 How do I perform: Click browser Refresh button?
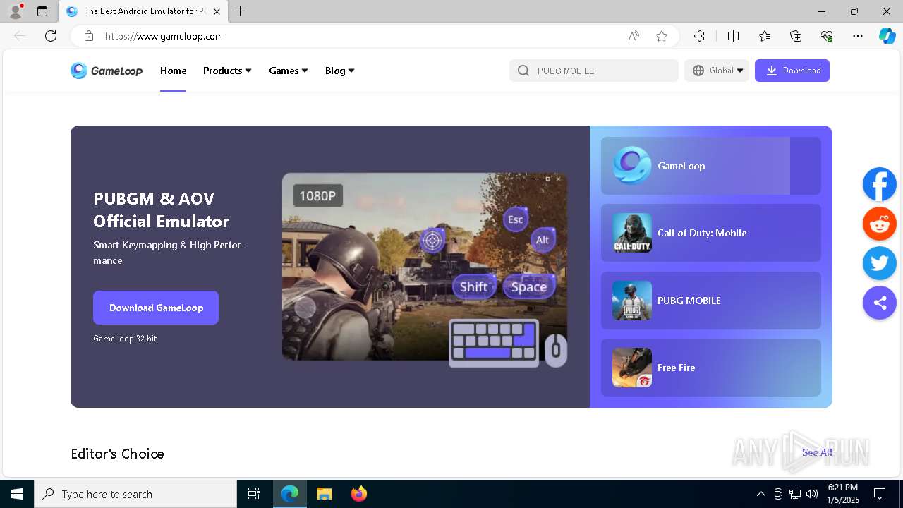(51, 36)
